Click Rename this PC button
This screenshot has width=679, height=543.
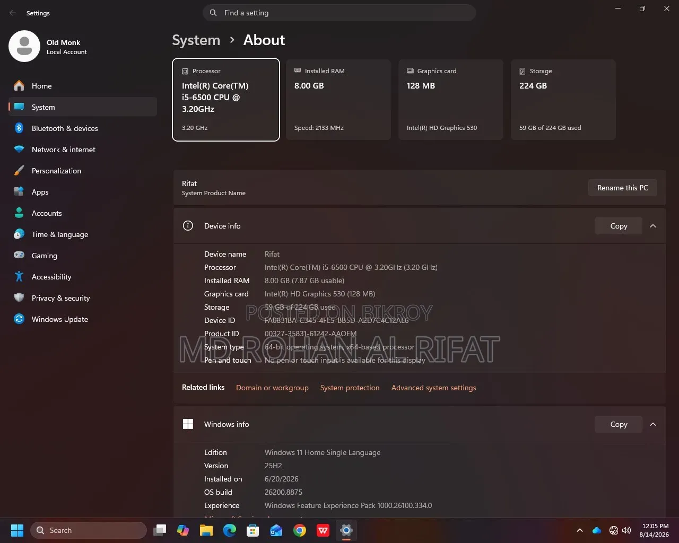(623, 188)
